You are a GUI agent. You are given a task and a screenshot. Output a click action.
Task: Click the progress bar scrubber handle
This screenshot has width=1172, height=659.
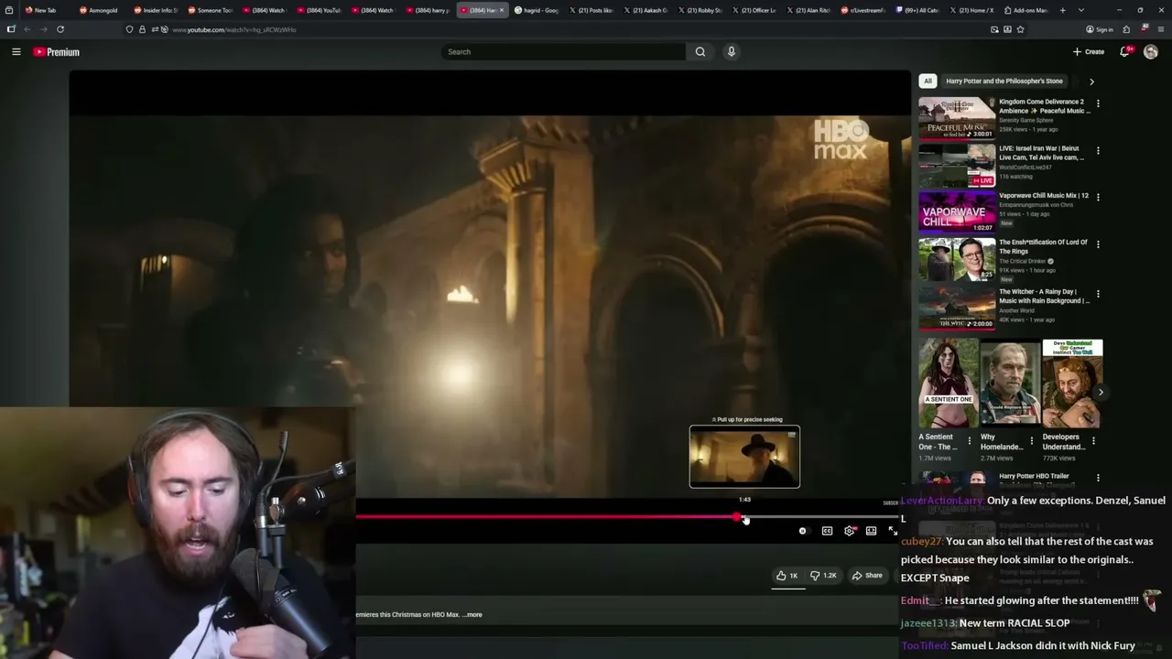[x=737, y=518]
